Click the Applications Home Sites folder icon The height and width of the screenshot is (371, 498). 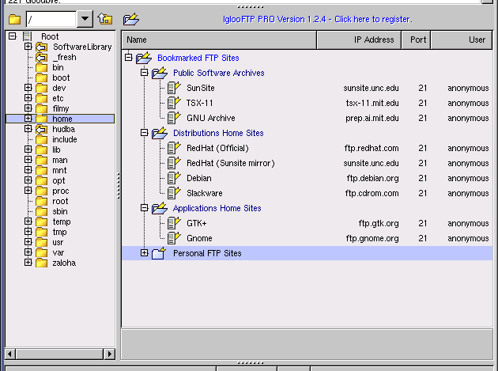coord(160,208)
